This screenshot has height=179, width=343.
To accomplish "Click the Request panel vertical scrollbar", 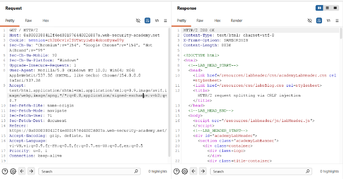I will (x=169, y=92).
